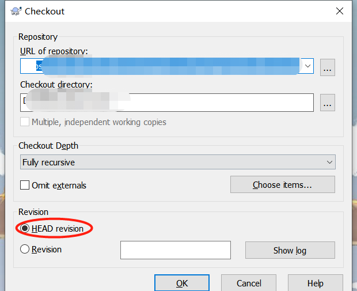
Task: Expand the repository URL history dropdown arrow
Action: 308,66
